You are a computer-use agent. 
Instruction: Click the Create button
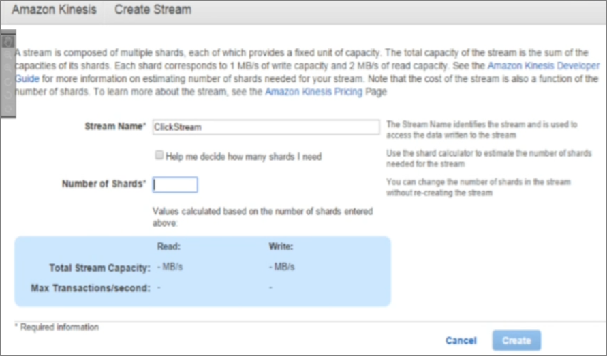[x=516, y=340]
